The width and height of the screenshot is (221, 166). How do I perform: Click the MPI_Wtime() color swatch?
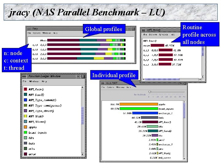click(x=25, y=121)
